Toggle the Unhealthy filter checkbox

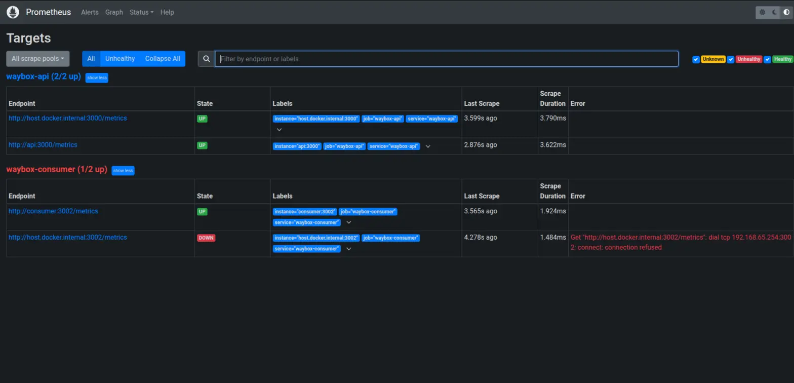pyautogui.click(x=730, y=59)
